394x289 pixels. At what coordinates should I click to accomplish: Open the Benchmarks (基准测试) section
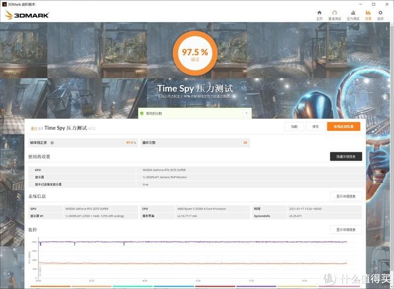pyautogui.click(x=334, y=14)
